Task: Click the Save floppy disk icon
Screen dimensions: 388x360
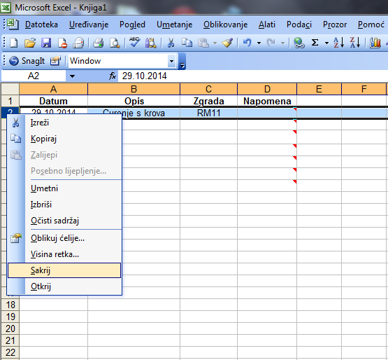Action: [x=46, y=43]
